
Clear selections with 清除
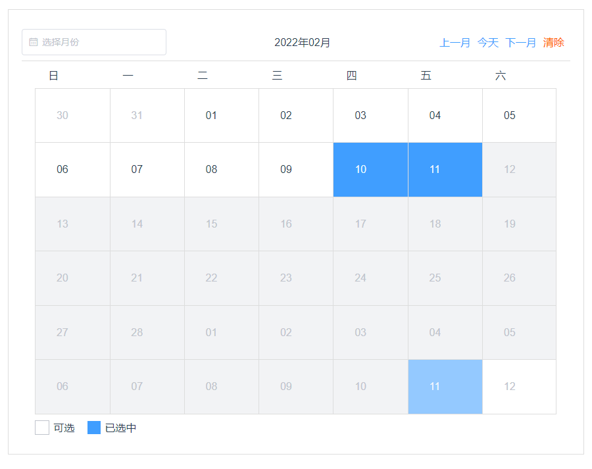tap(553, 42)
